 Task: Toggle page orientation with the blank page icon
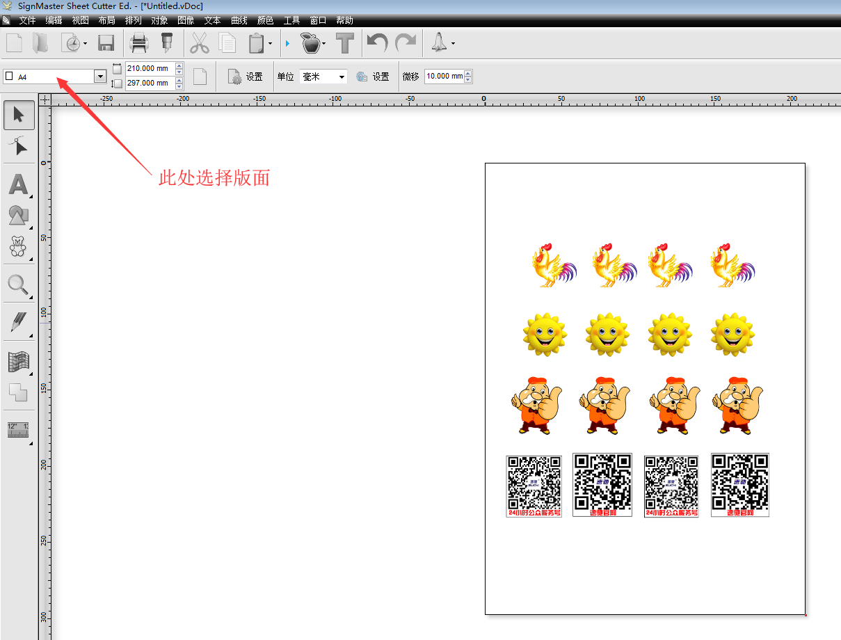click(x=200, y=77)
